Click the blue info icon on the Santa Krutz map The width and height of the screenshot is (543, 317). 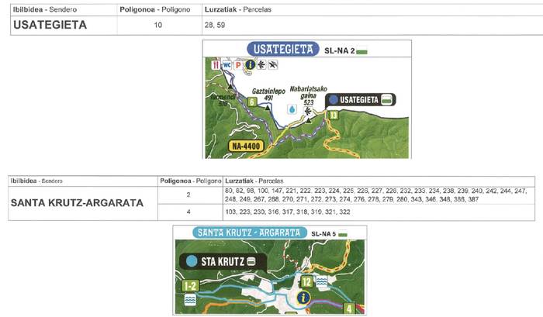click(304, 298)
